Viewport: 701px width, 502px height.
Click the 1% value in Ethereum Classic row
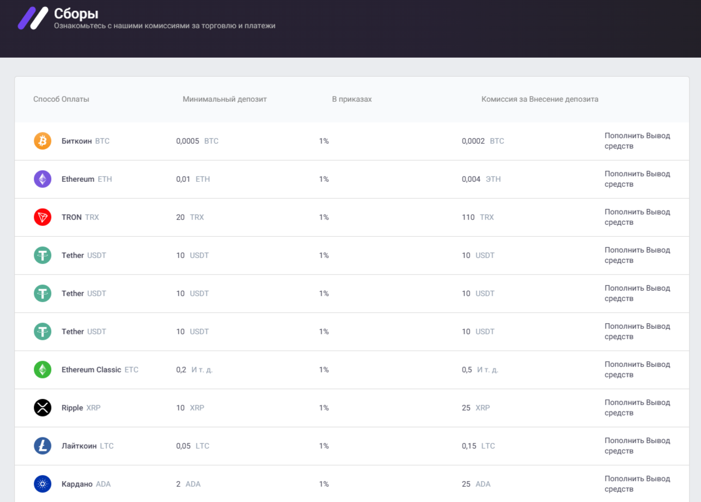[x=324, y=370]
